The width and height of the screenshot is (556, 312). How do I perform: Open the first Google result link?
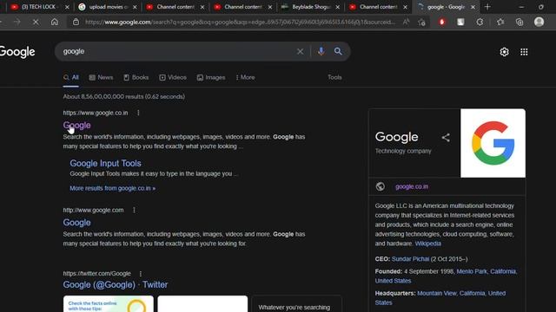click(x=76, y=125)
